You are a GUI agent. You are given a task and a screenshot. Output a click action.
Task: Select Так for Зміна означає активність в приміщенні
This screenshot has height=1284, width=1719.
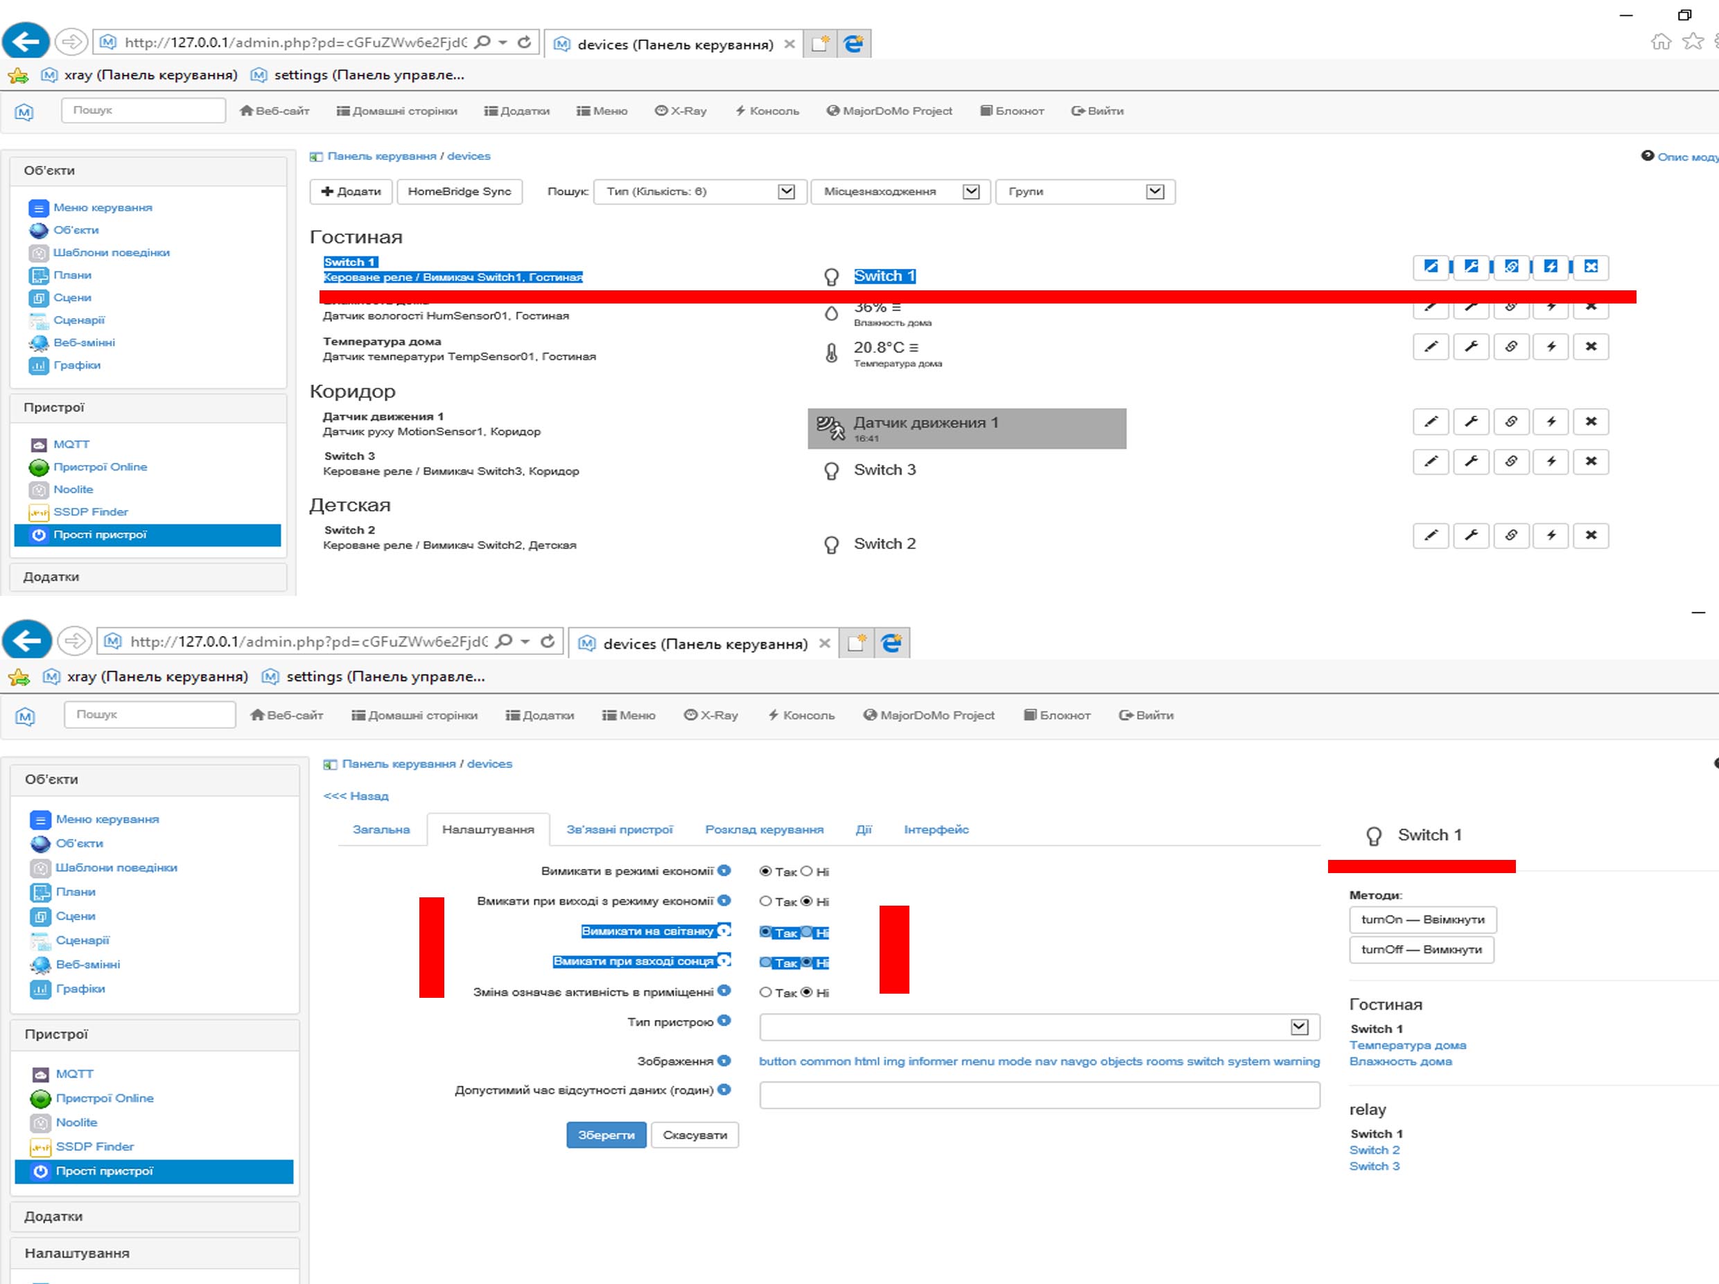pos(765,993)
